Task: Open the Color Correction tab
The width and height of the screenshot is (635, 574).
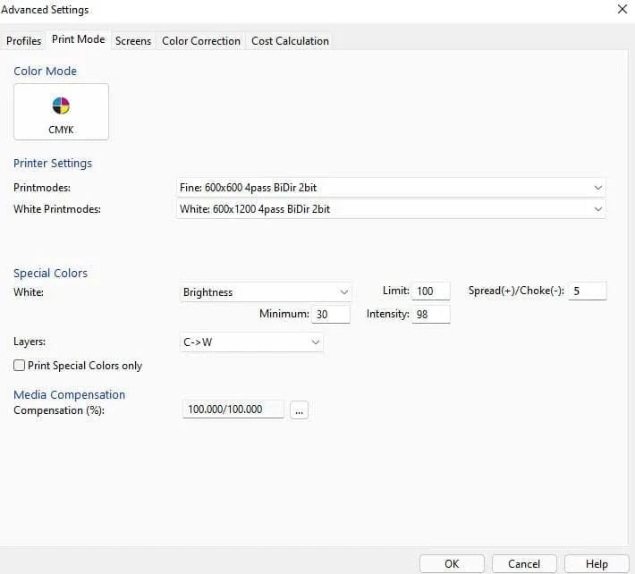Action: 201,40
